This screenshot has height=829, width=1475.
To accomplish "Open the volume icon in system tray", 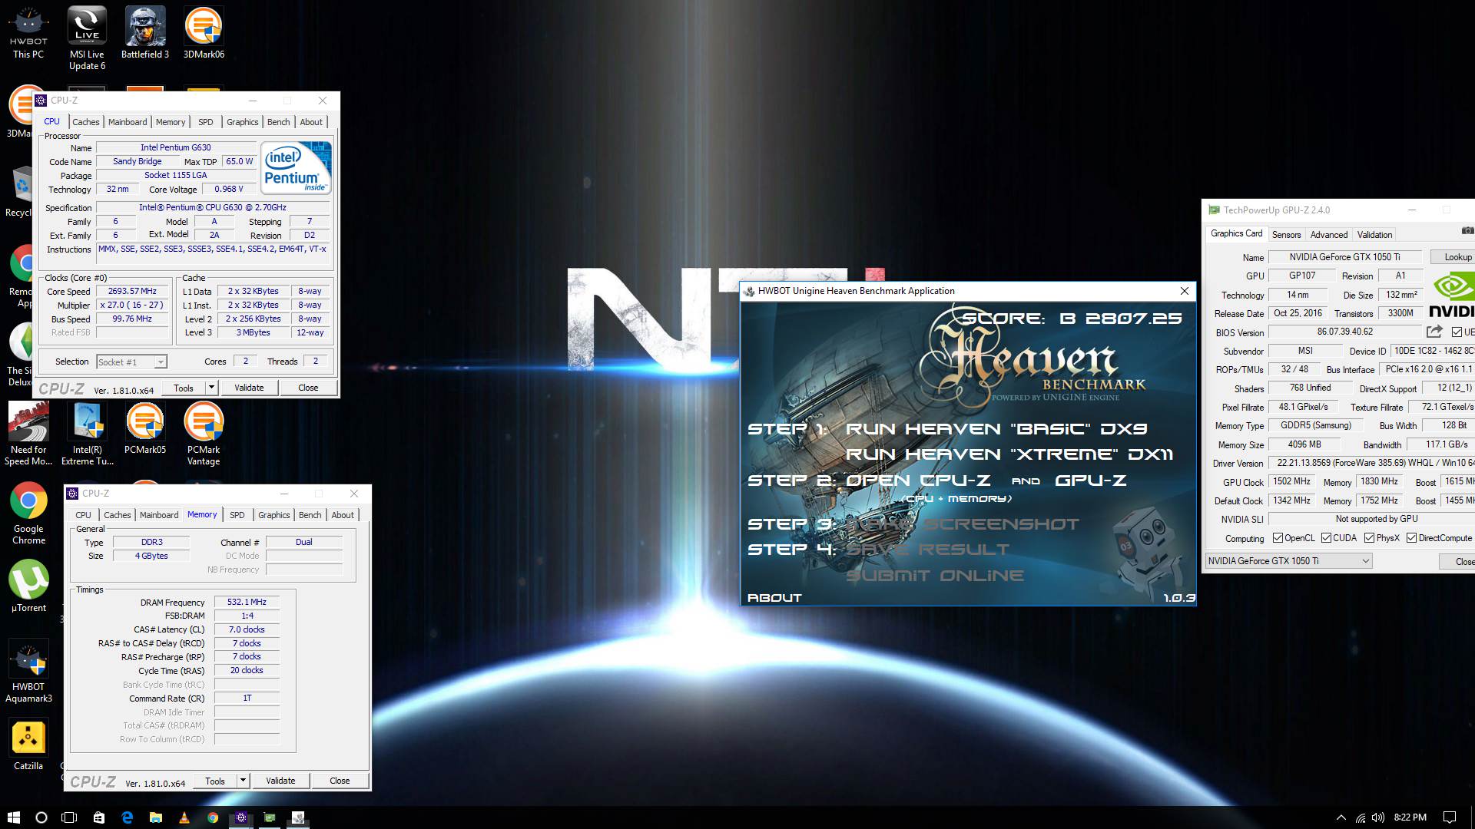I will point(1378,817).
